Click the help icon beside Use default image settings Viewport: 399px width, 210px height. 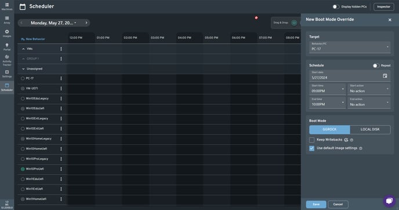tap(361, 148)
